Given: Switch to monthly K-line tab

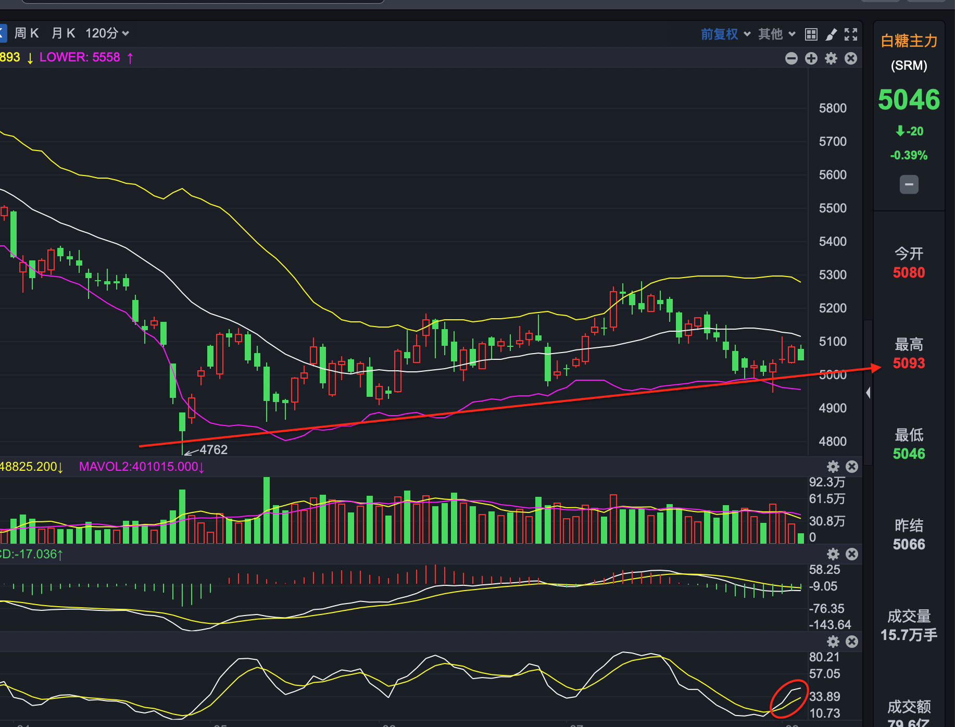Looking at the screenshot, I should [x=64, y=33].
